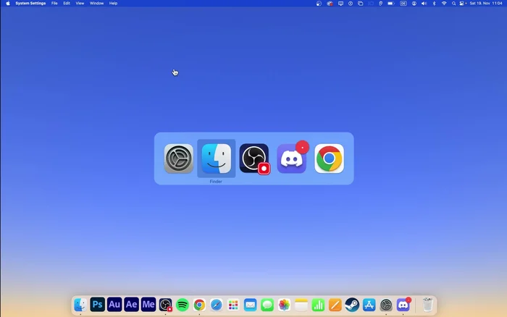Select Finder in the app switcher
Screen dimensions: 507x317
(217, 158)
